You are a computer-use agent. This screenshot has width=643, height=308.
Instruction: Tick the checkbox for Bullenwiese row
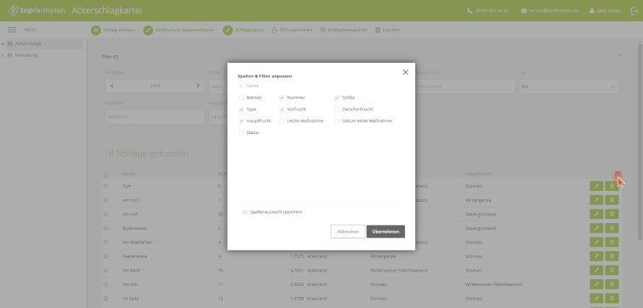point(105,228)
